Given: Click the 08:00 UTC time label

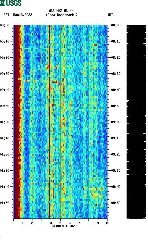Looking at the screenshot, I should (x=116, y=25).
